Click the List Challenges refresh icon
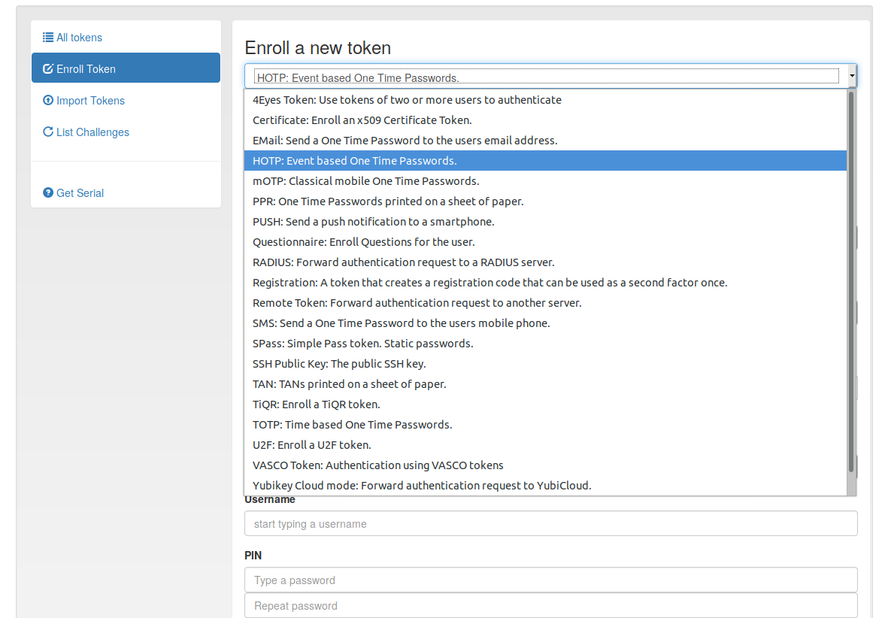 pos(48,132)
